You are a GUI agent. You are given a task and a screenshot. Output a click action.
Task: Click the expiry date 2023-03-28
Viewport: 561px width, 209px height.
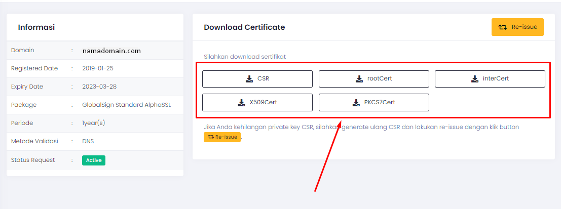pyautogui.click(x=99, y=87)
